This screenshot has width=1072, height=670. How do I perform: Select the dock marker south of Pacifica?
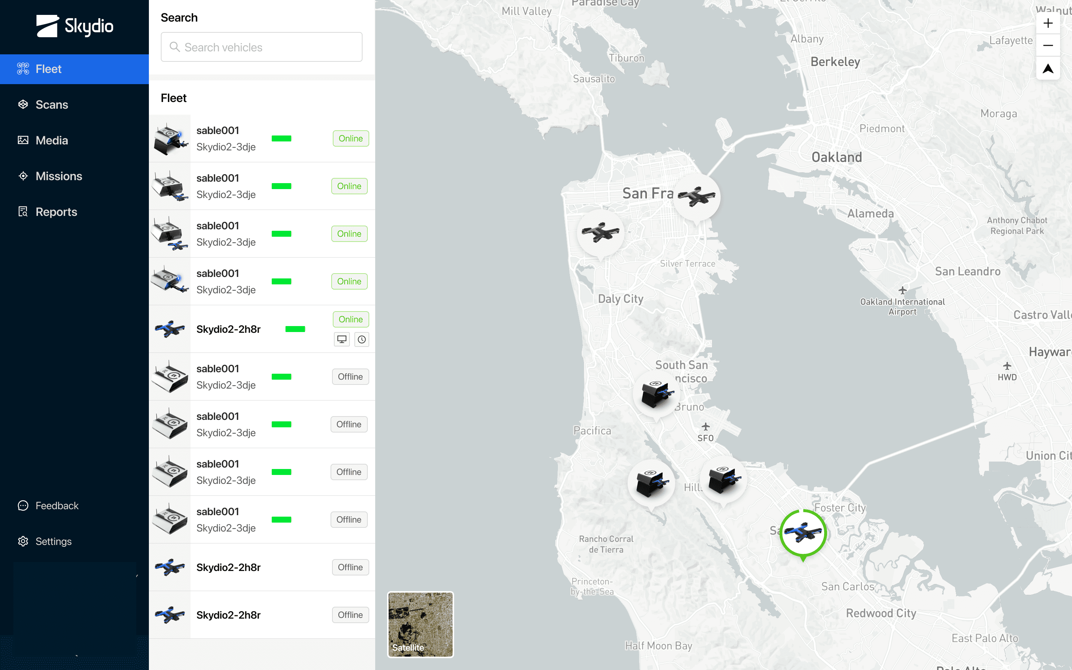tap(652, 483)
